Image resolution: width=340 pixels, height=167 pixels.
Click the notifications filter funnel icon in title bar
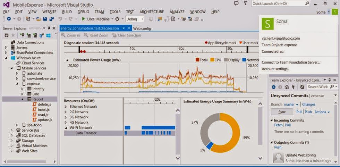245,3
